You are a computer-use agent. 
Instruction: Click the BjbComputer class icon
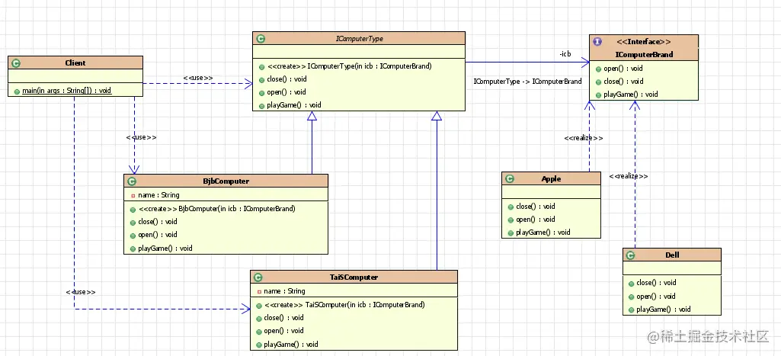(132, 181)
